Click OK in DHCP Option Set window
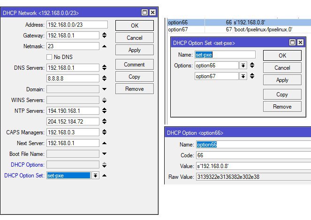The height and width of the screenshot is (220, 311). pos(282,56)
